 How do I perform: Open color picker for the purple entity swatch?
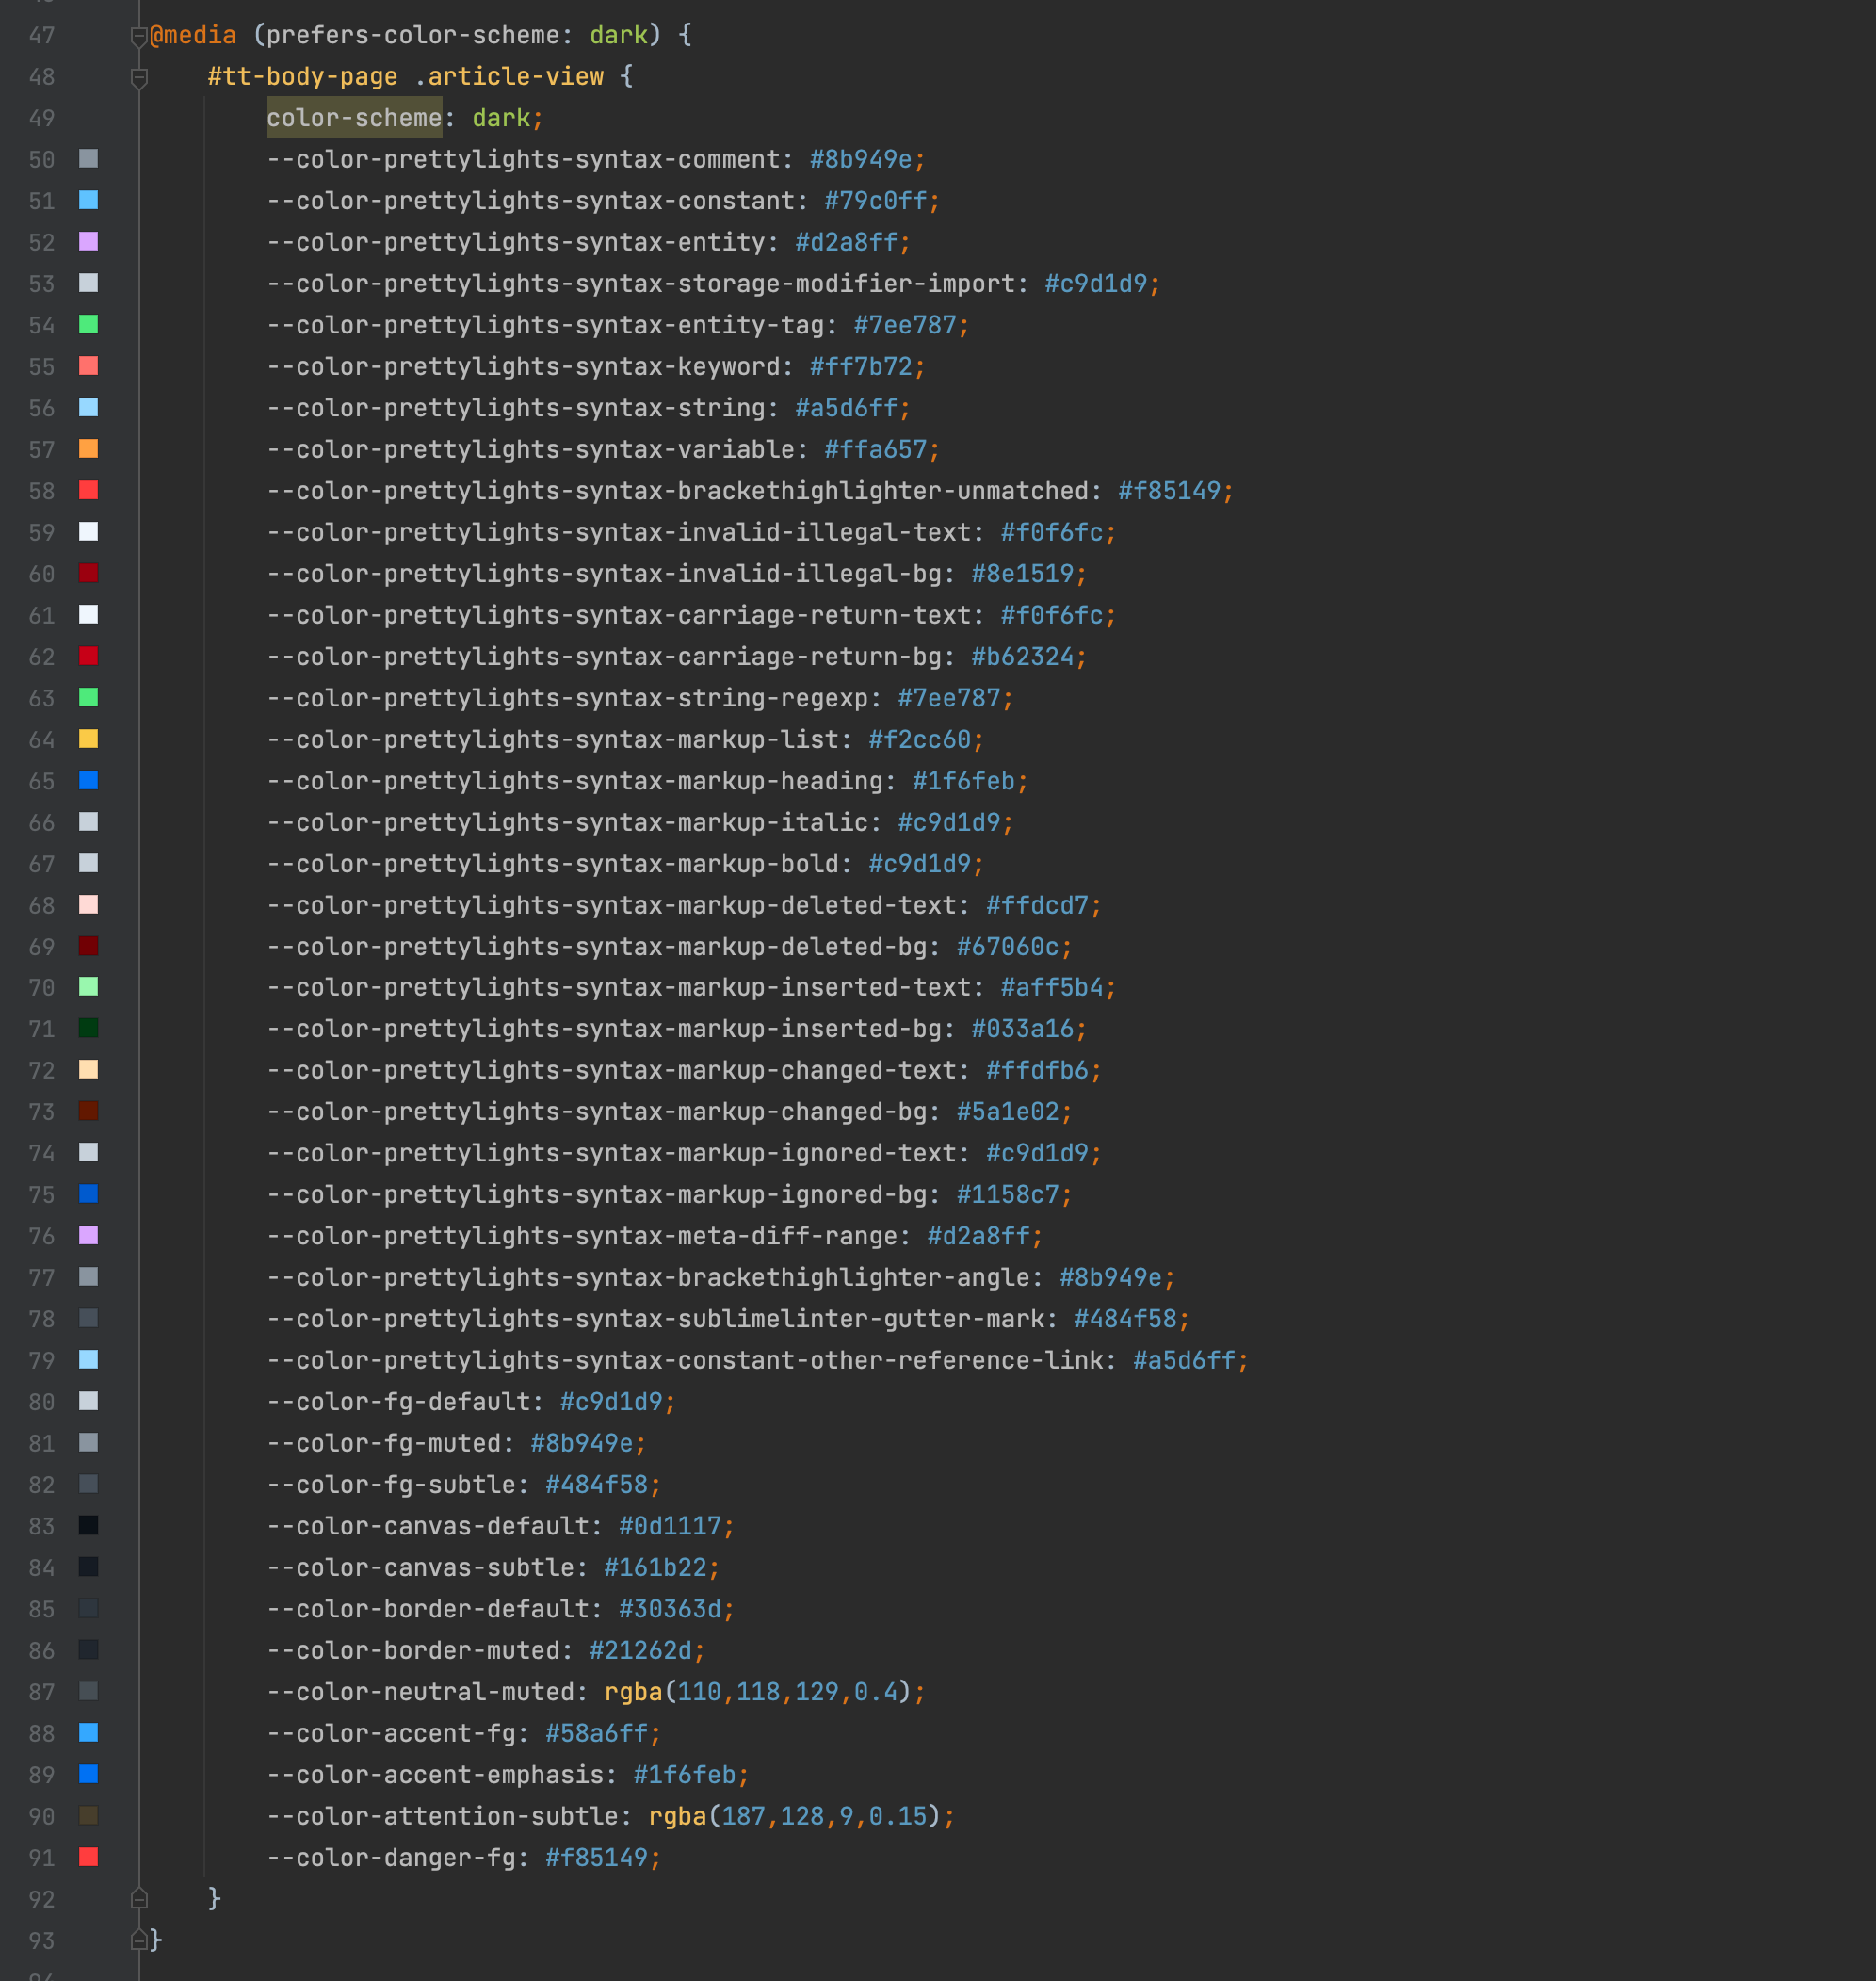[x=88, y=242]
